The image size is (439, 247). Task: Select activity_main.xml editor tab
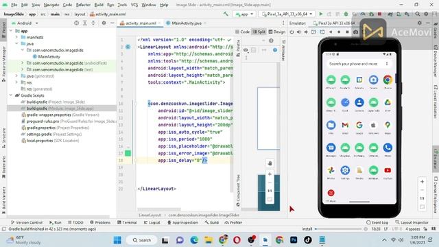tap(141, 23)
